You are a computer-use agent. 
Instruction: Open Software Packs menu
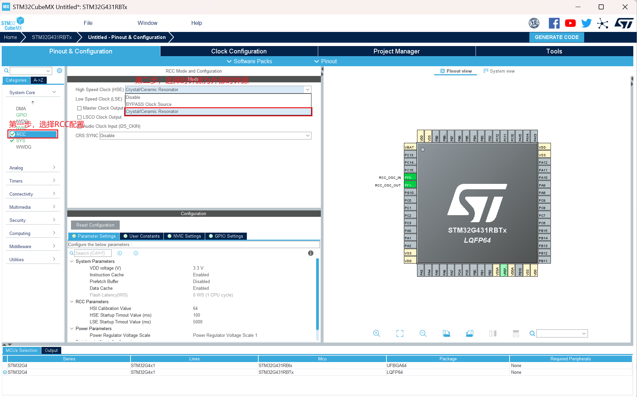click(x=250, y=61)
